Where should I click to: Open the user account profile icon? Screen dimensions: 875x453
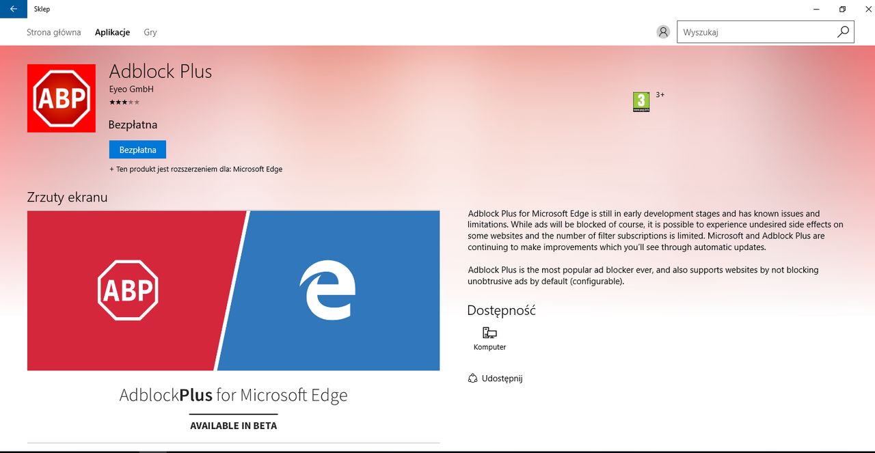click(x=663, y=32)
